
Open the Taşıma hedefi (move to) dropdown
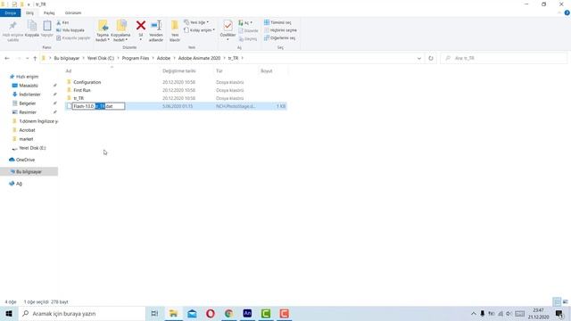click(103, 37)
